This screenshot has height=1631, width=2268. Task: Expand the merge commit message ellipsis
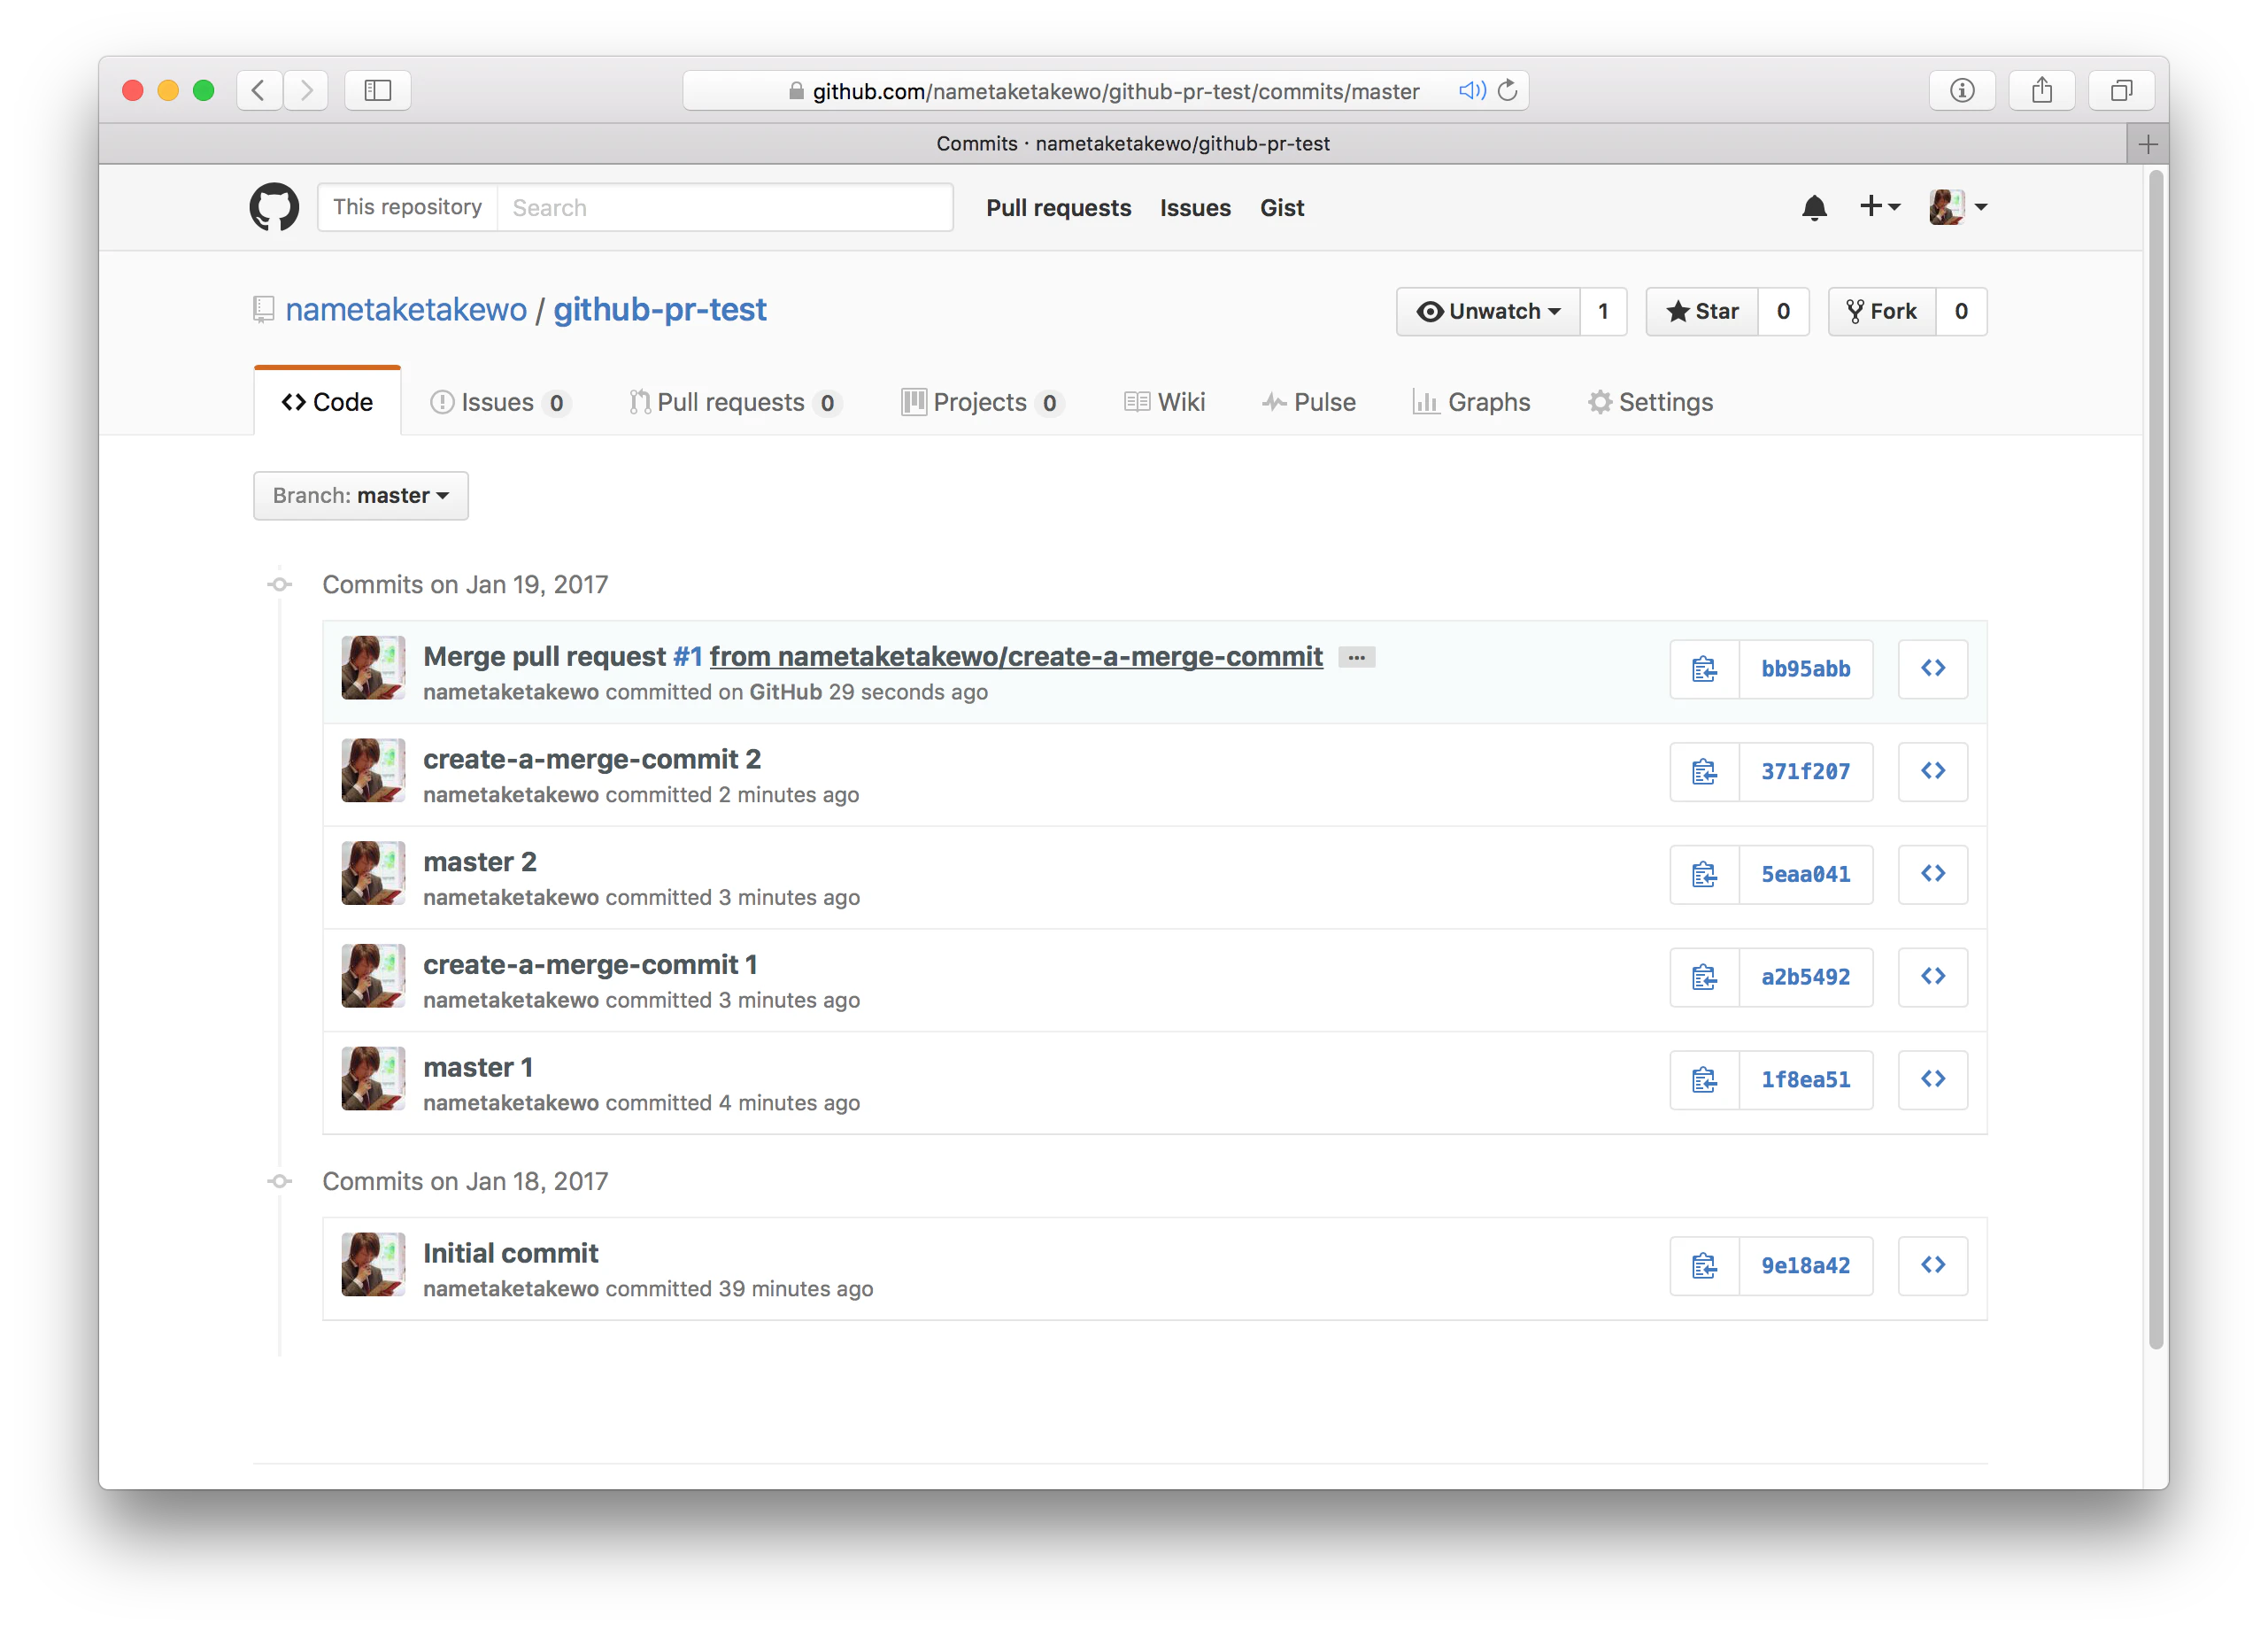tap(1357, 657)
